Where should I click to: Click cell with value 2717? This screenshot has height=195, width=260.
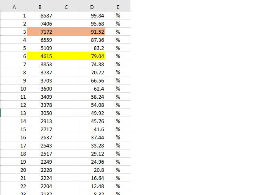[40, 129]
